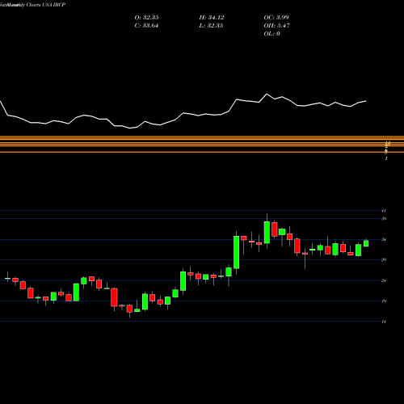Viewport: 404px width, 404px height.
Task: Click the 14 price axis label
Action: (x=384, y=322)
